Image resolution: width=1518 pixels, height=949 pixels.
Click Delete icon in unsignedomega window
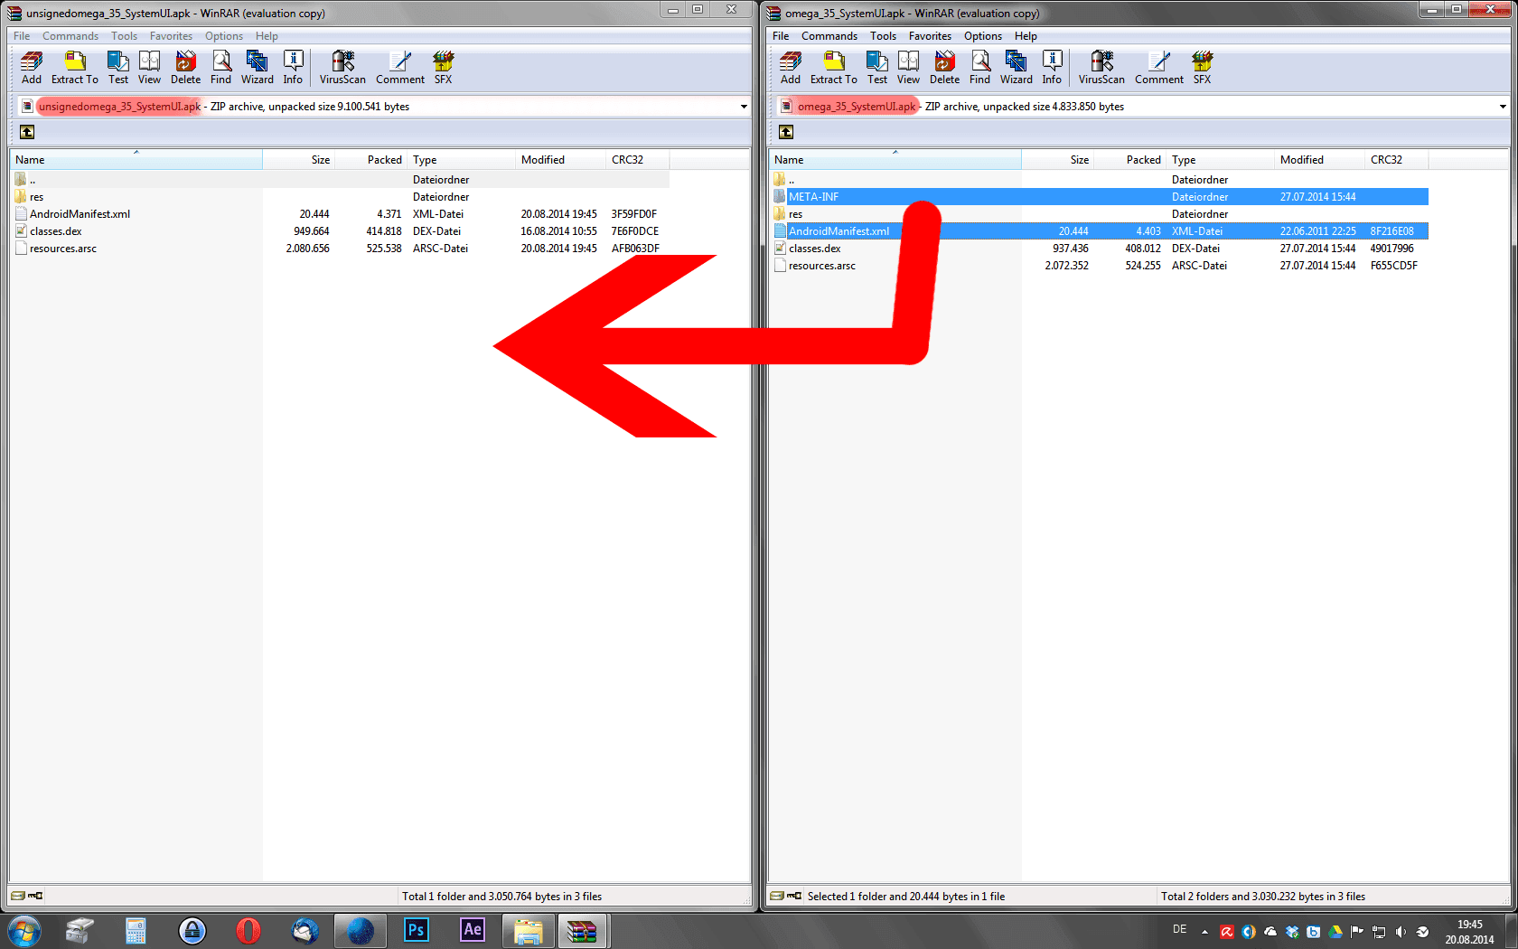pyautogui.click(x=186, y=68)
